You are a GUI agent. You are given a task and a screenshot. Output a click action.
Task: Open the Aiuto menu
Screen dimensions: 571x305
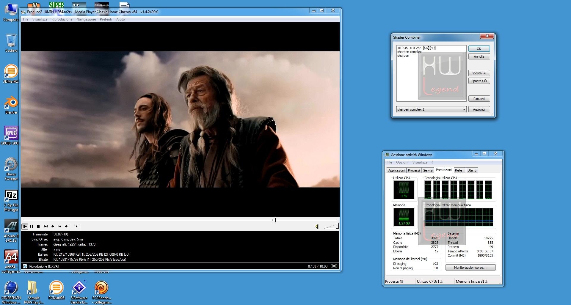(x=120, y=19)
